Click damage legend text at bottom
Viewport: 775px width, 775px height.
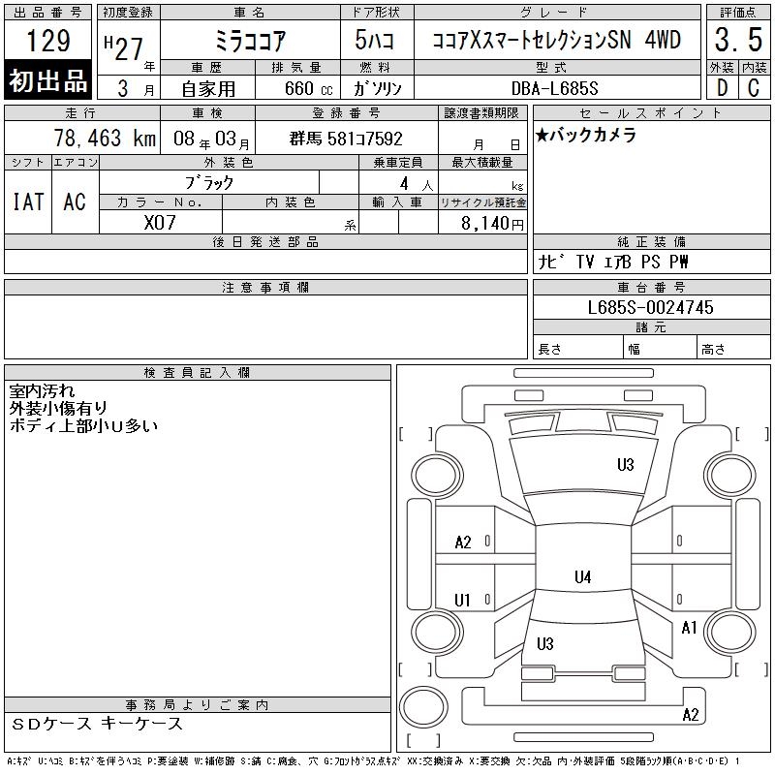373,761
